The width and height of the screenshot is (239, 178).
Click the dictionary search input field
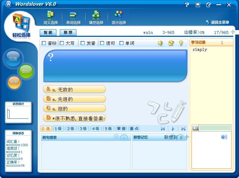click(215, 128)
